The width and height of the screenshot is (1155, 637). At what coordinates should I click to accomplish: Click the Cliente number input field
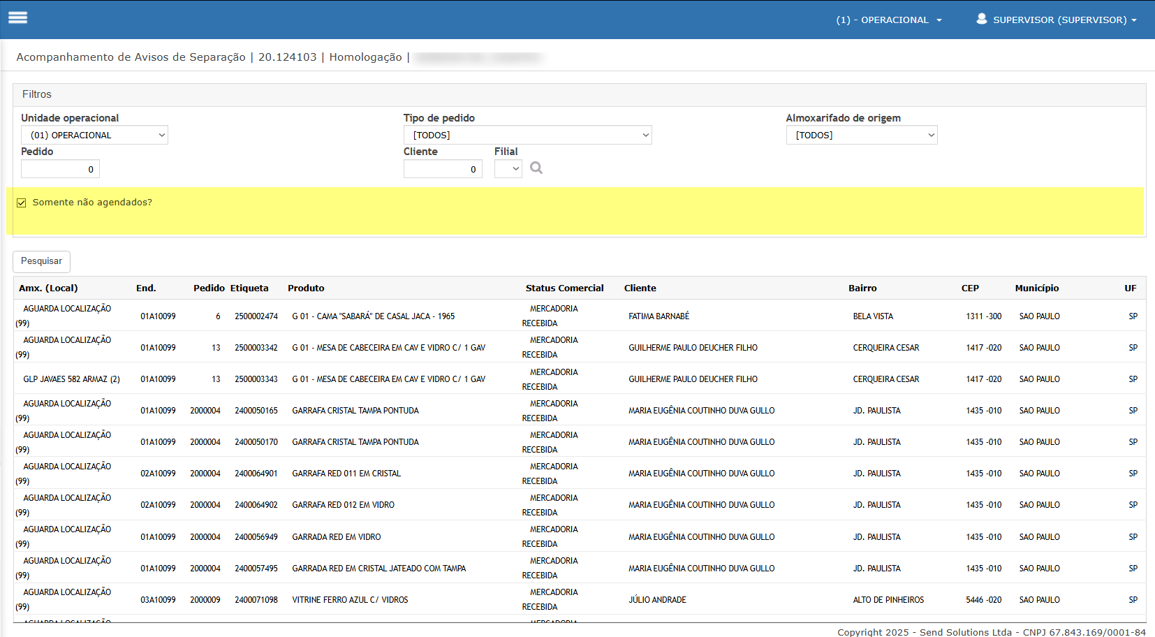tap(443, 169)
